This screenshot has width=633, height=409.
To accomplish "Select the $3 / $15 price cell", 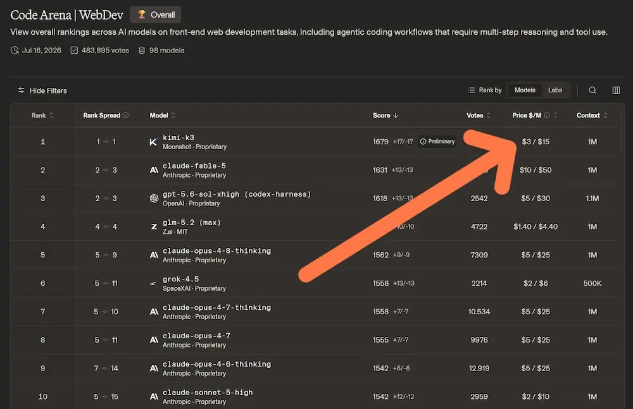I will pos(536,142).
